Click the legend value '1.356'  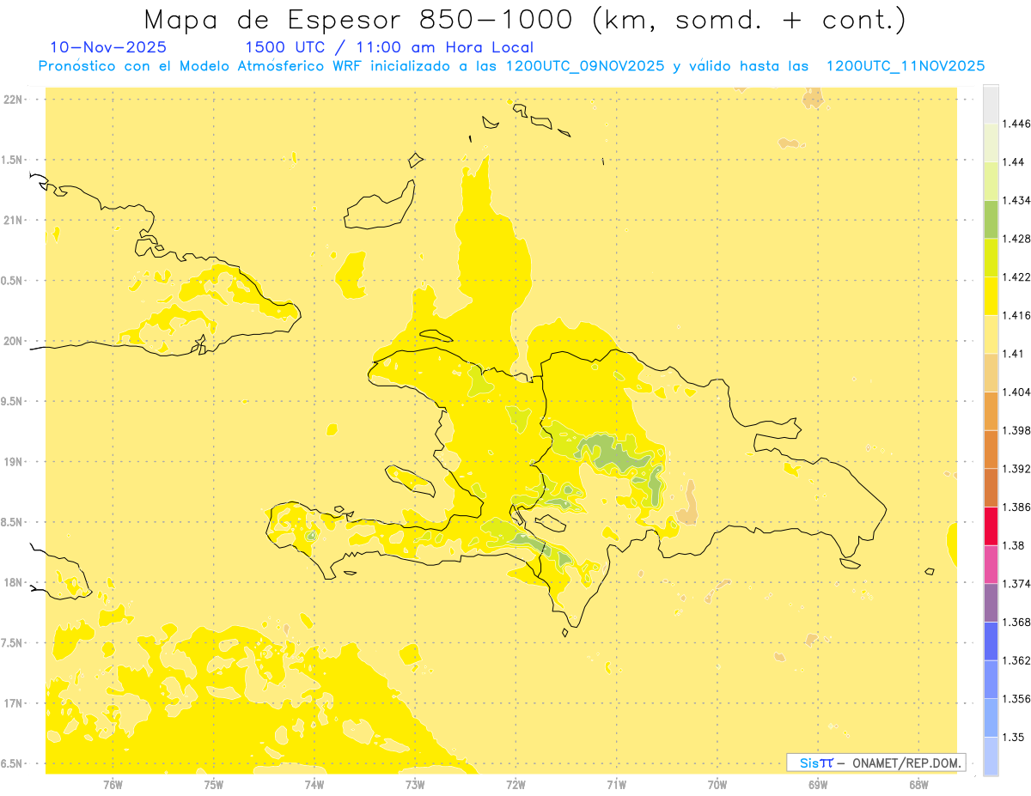1016,699
